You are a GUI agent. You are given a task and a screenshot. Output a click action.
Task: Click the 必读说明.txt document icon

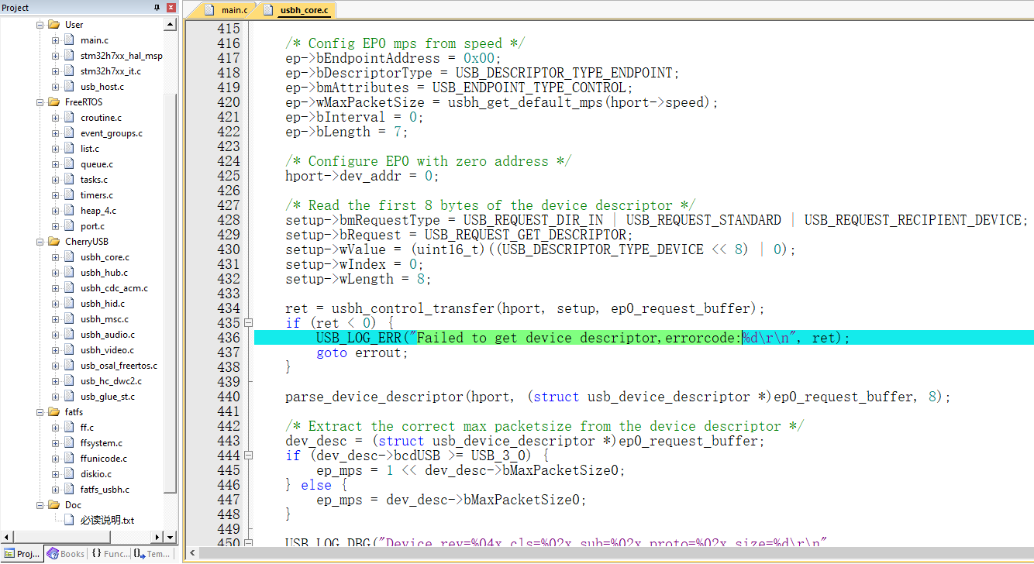(x=70, y=521)
